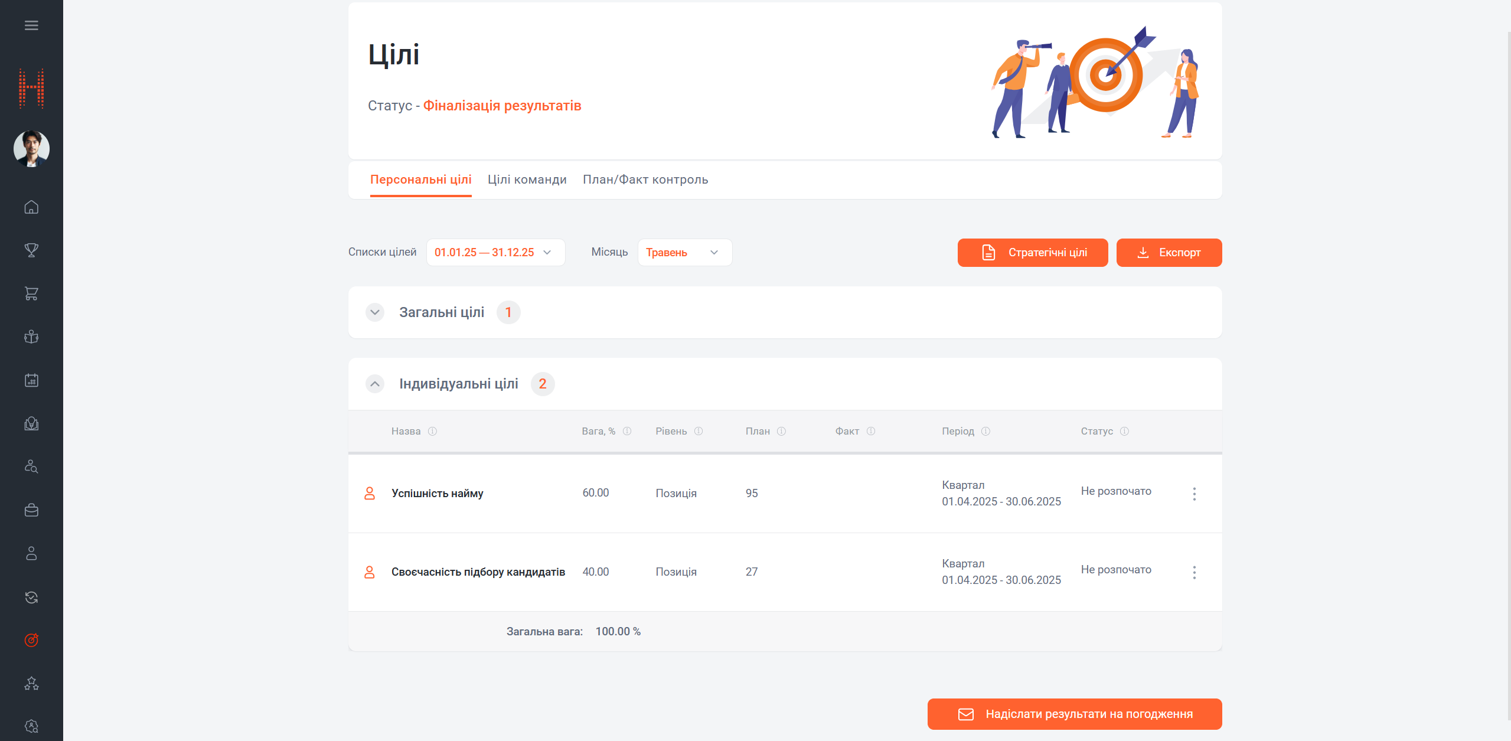Click the info icon next to Вага, %
1511x741 pixels.
click(627, 432)
